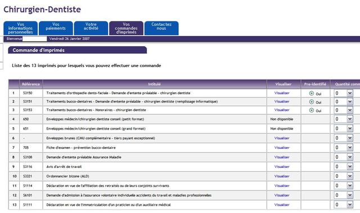The height and width of the screenshot is (213, 360).
Task: Select the Vos commandes d'imprimés tab
Action: coord(126,28)
